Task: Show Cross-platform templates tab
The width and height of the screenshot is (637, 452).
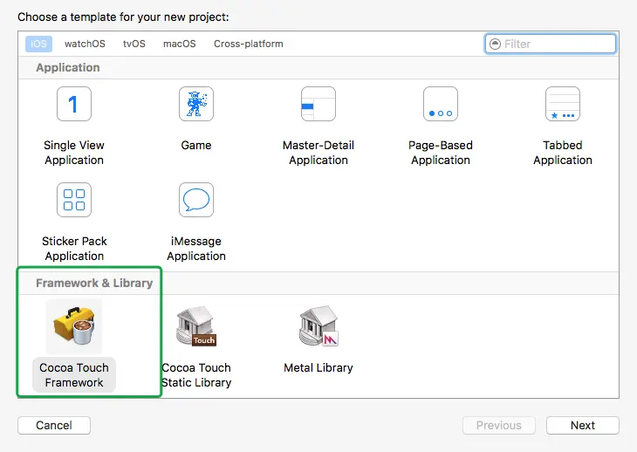Action: [249, 44]
